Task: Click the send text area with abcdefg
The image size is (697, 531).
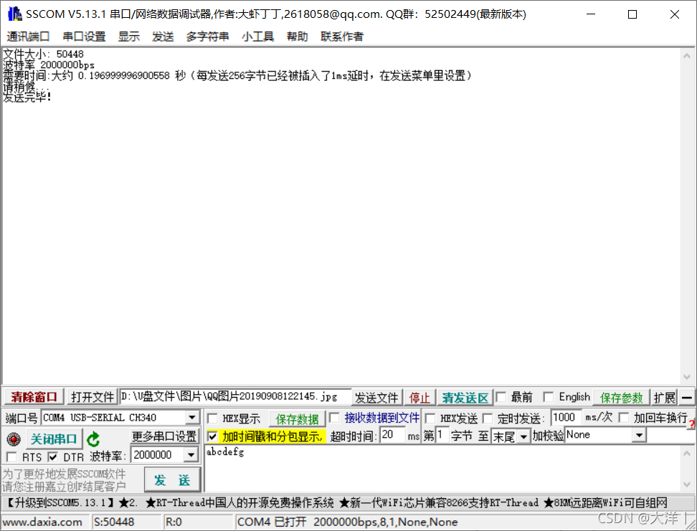Action: [442, 468]
